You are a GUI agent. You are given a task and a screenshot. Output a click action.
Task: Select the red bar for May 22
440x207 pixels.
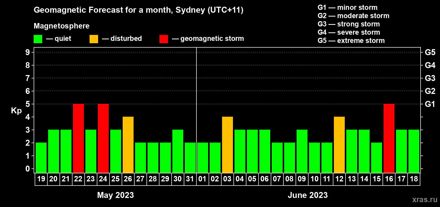(x=78, y=138)
